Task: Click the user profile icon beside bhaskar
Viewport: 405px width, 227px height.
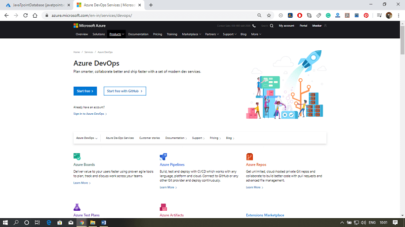Action: 325,26
